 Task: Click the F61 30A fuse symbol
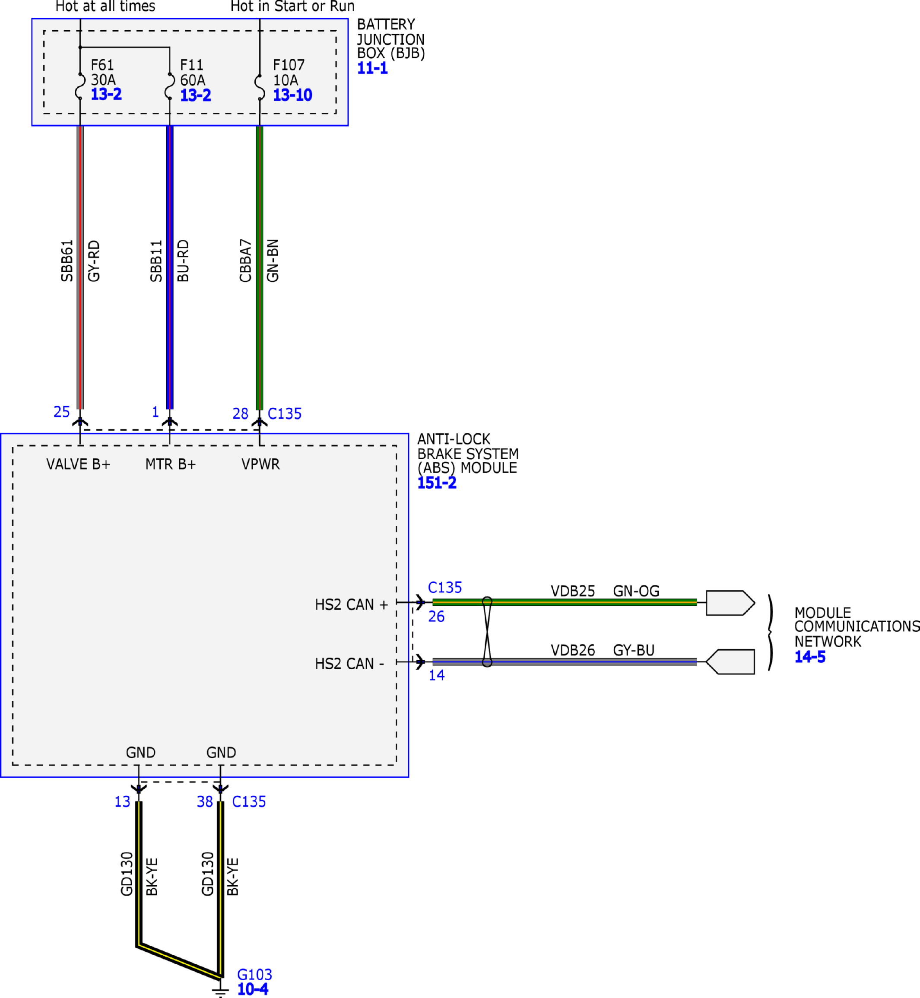[x=80, y=86]
